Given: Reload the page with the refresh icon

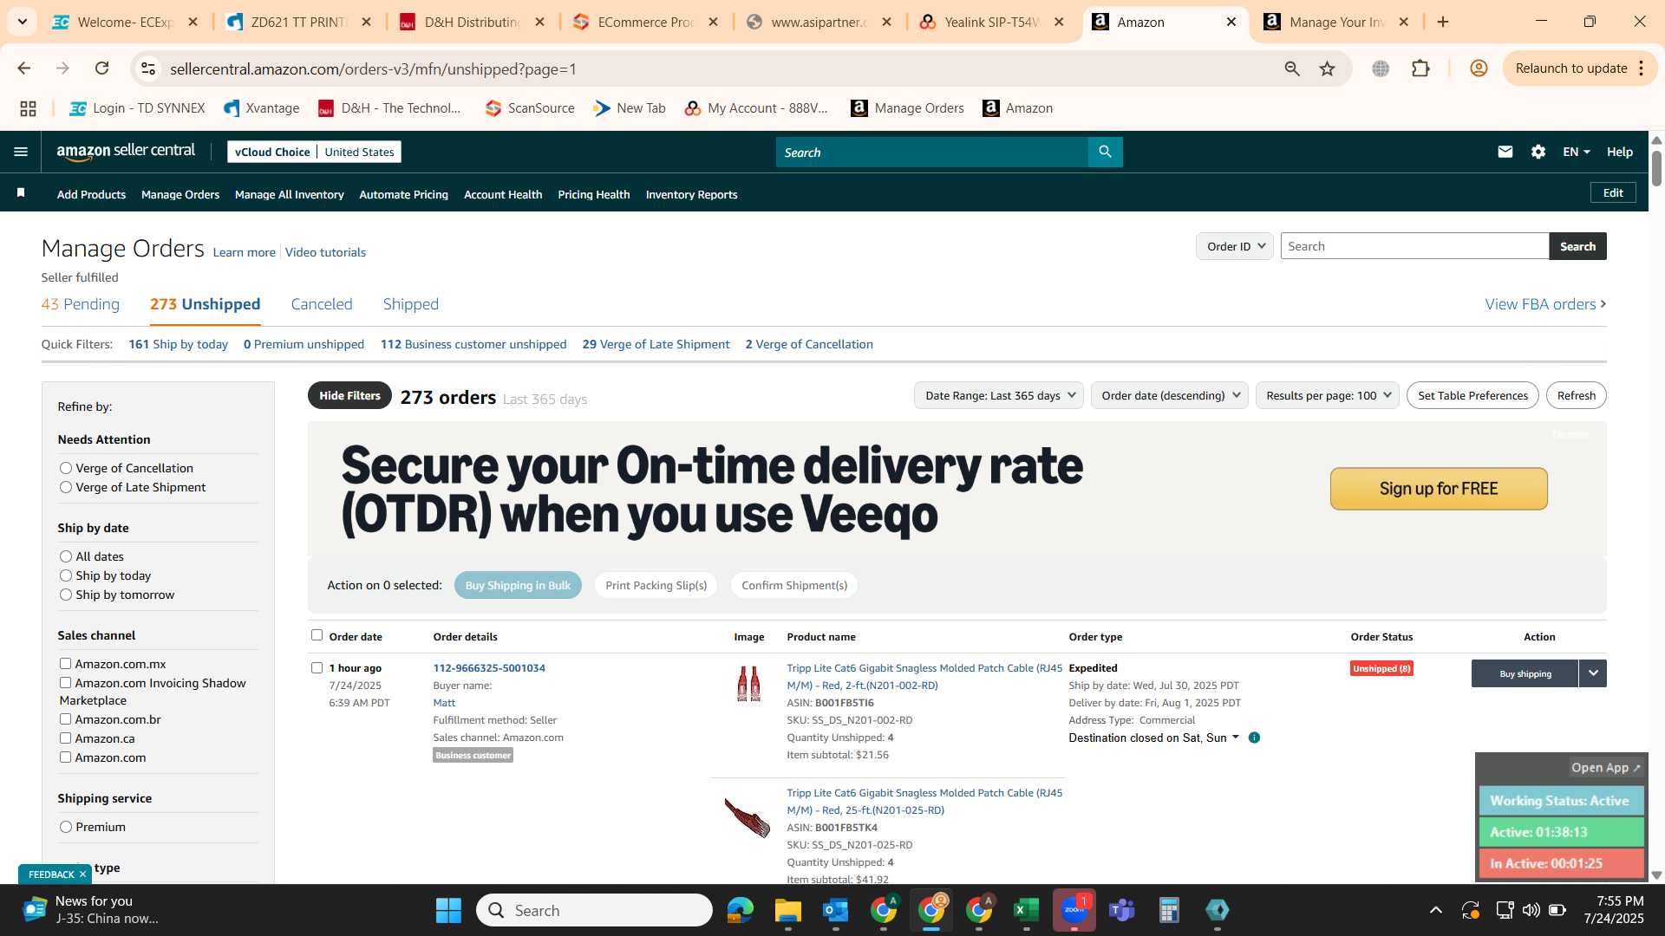Looking at the screenshot, I should [102, 68].
